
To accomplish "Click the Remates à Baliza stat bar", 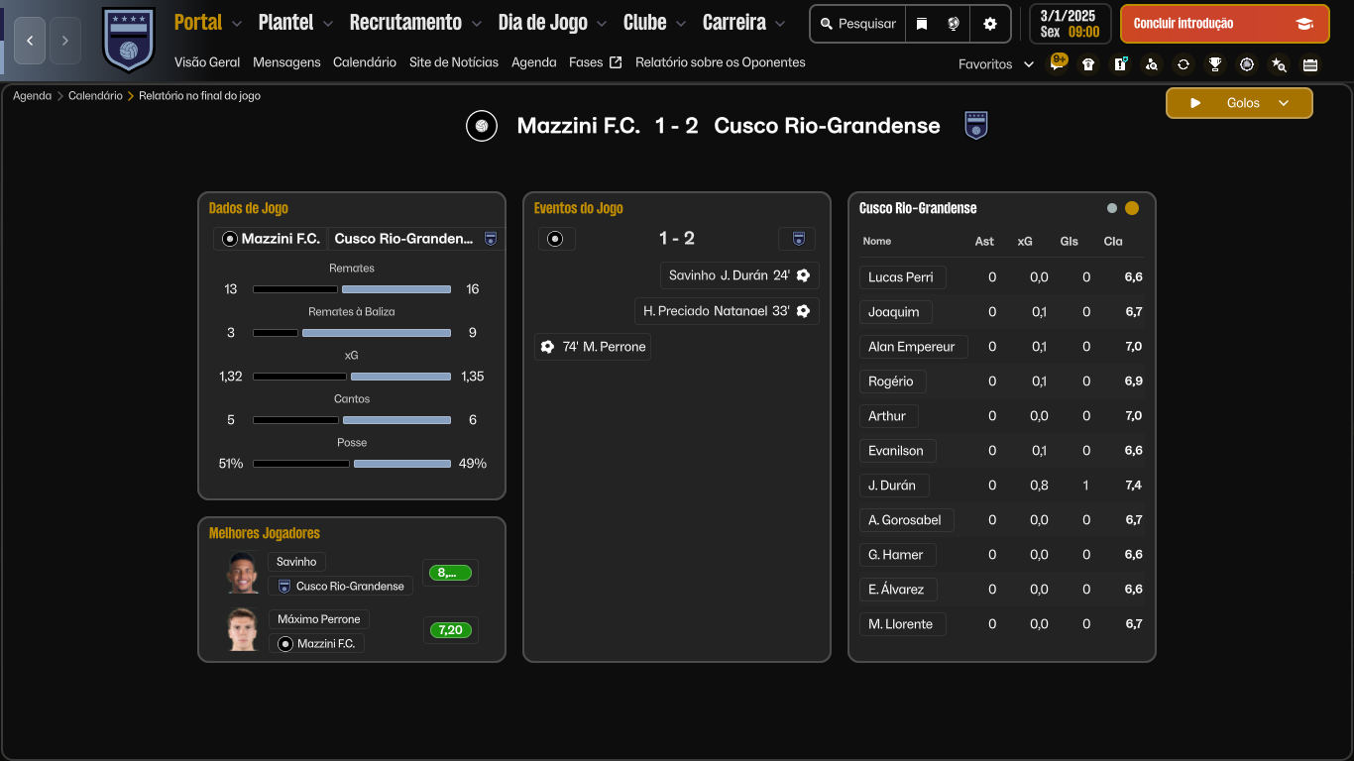I will [x=352, y=333].
